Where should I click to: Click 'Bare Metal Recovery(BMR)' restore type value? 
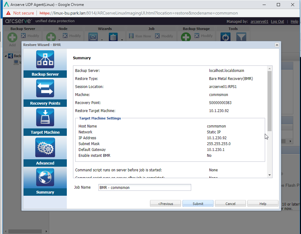(x=231, y=78)
